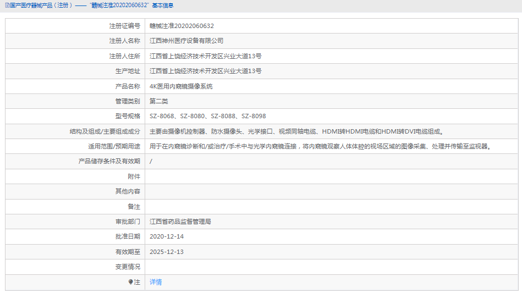The width and height of the screenshot is (522, 293).
Task: Select management category value 第二类
Action: tap(158, 102)
